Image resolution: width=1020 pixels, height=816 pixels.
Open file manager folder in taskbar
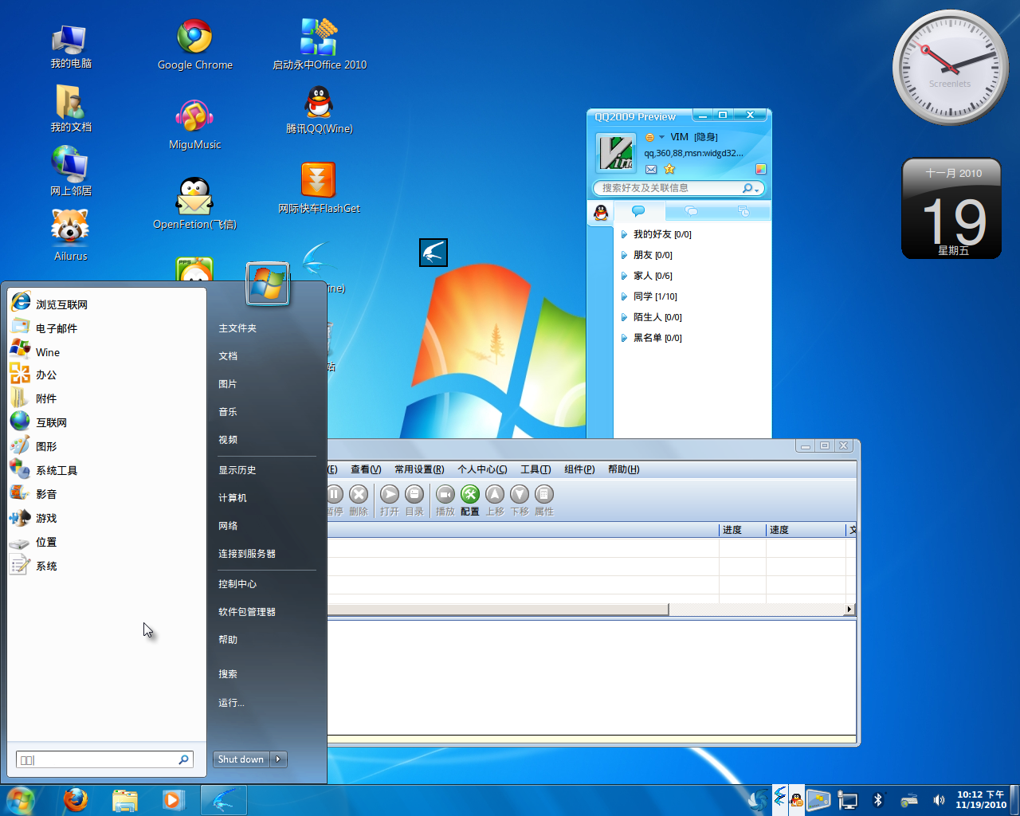(125, 799)
